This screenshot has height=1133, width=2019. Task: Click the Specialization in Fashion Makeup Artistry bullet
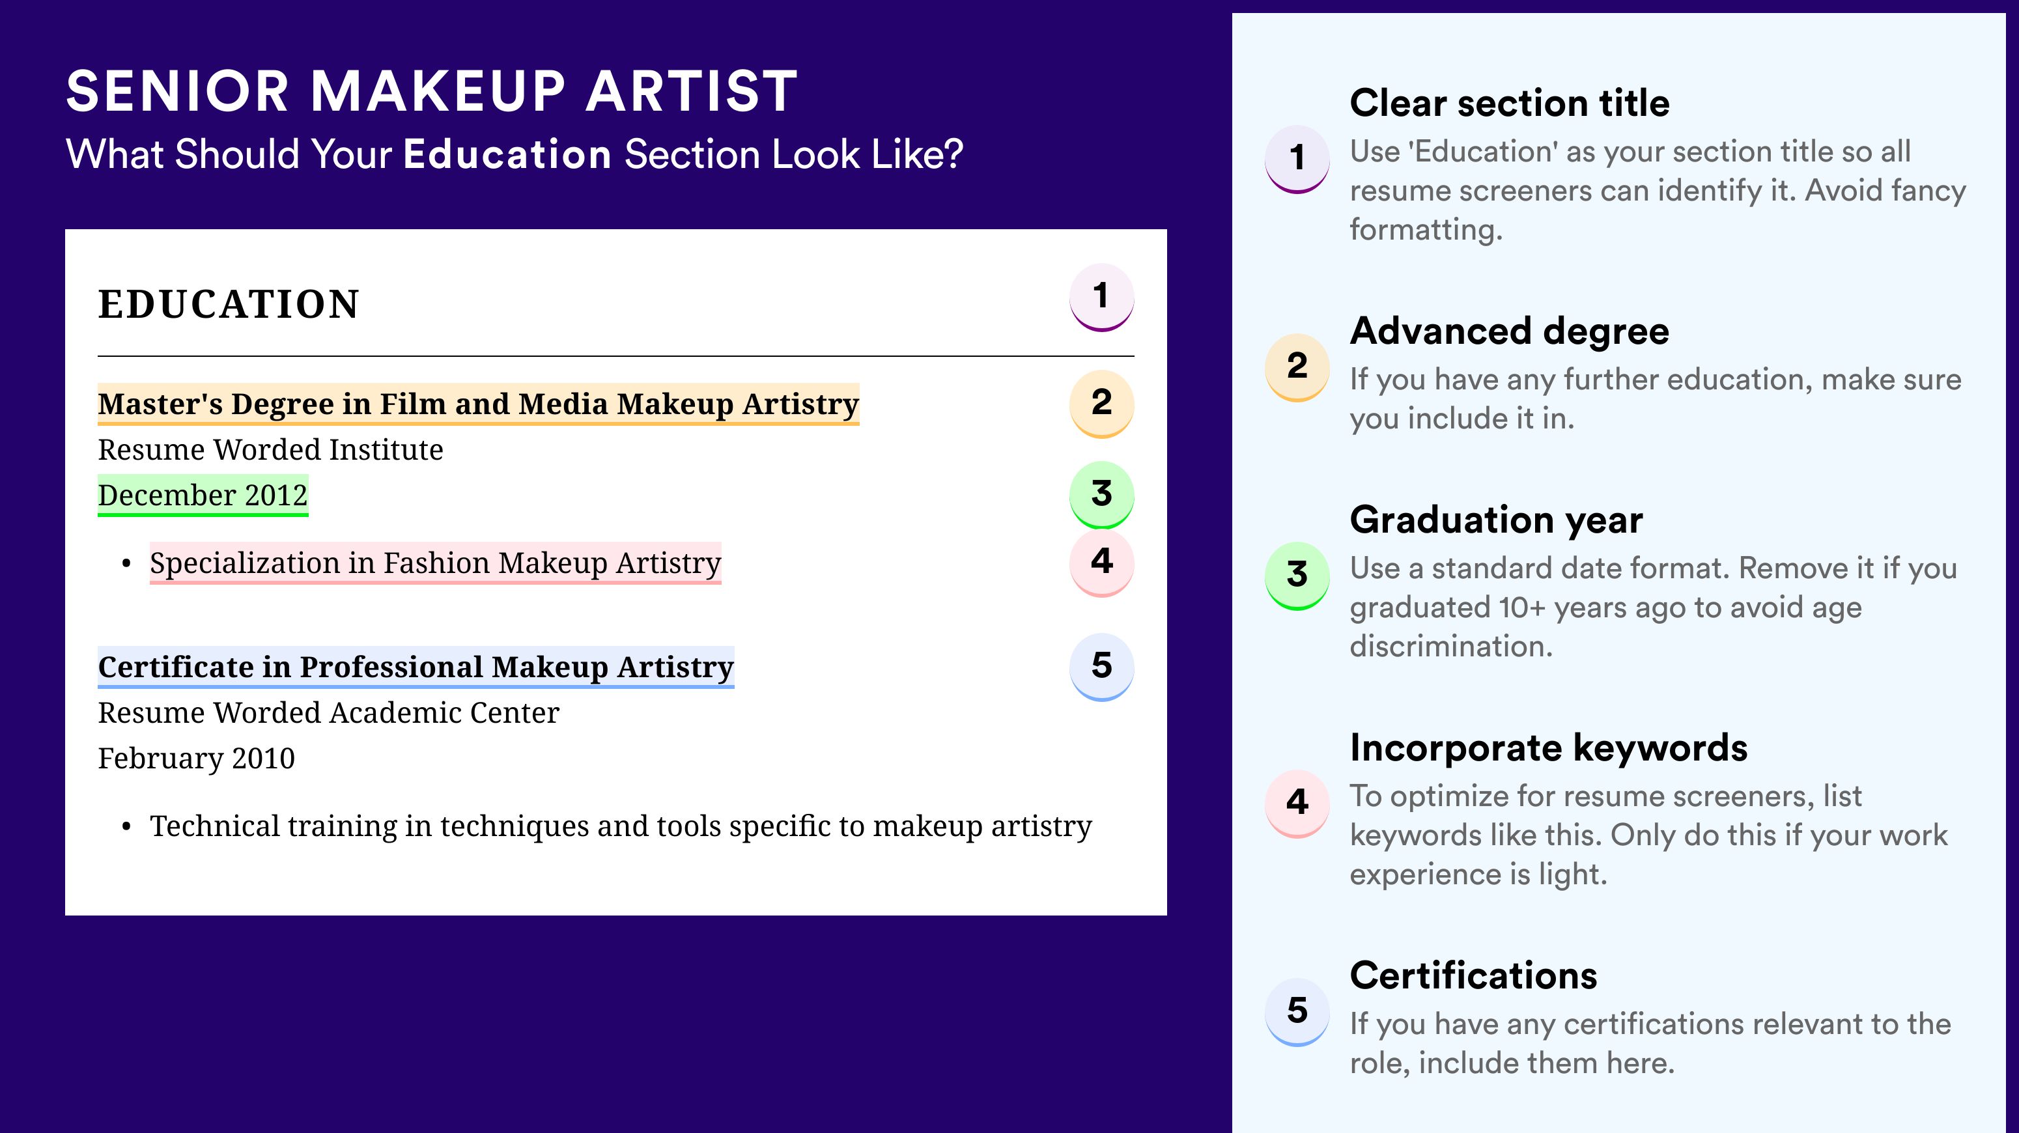click(435, 563)
